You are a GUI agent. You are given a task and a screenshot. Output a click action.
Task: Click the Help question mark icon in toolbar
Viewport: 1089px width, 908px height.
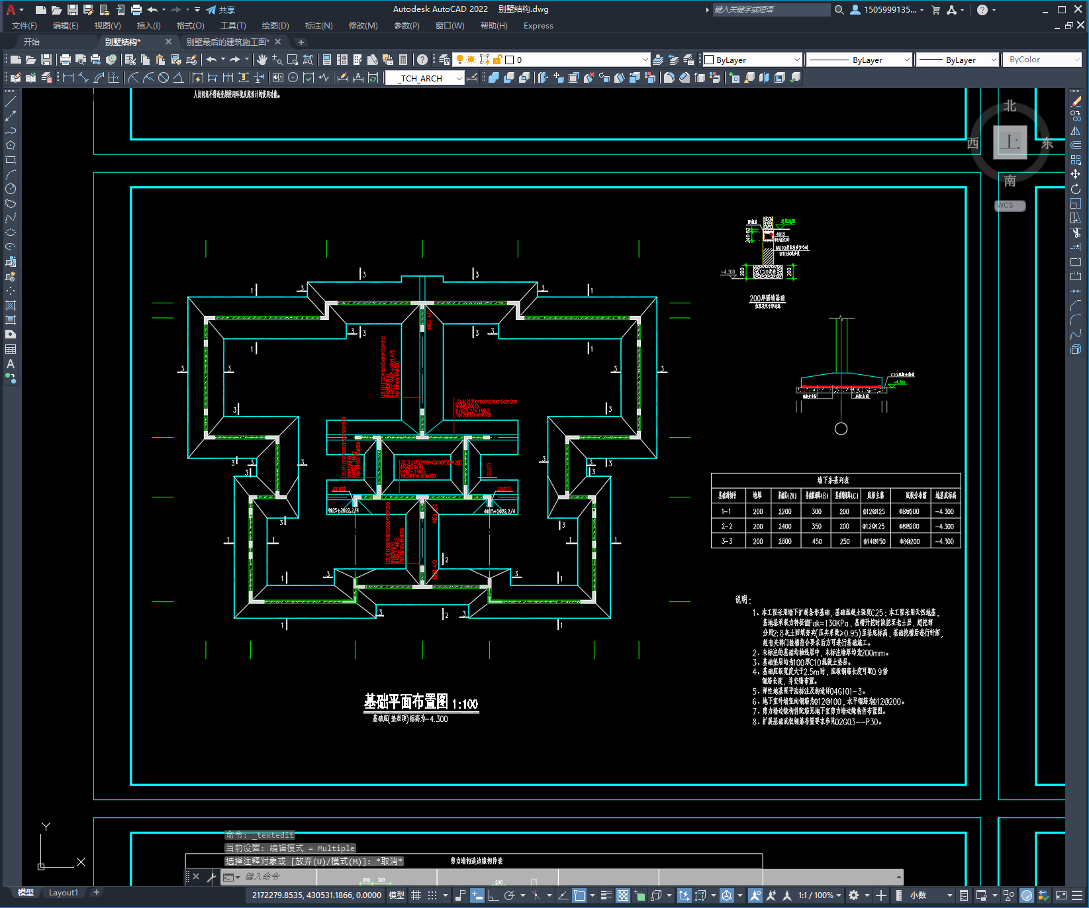click(x=422, y=60)
